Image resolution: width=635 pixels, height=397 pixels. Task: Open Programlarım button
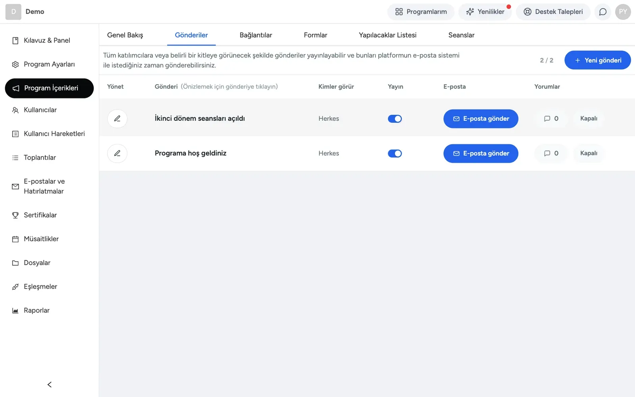[x=421, y=12]
